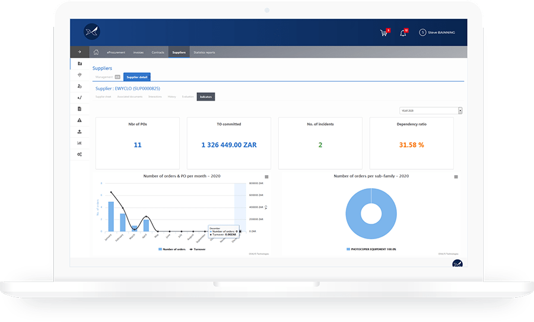
Task: Click the December tooltip in chart
Action: pos(224,231)
